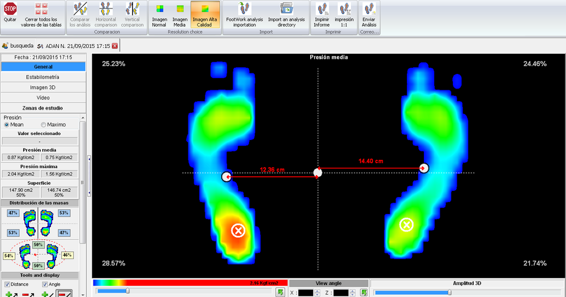Click the red minus remove-angle line icon
The height and width of the screenshot is (297, 566).
pyautogui.click(x=64, y=294)
